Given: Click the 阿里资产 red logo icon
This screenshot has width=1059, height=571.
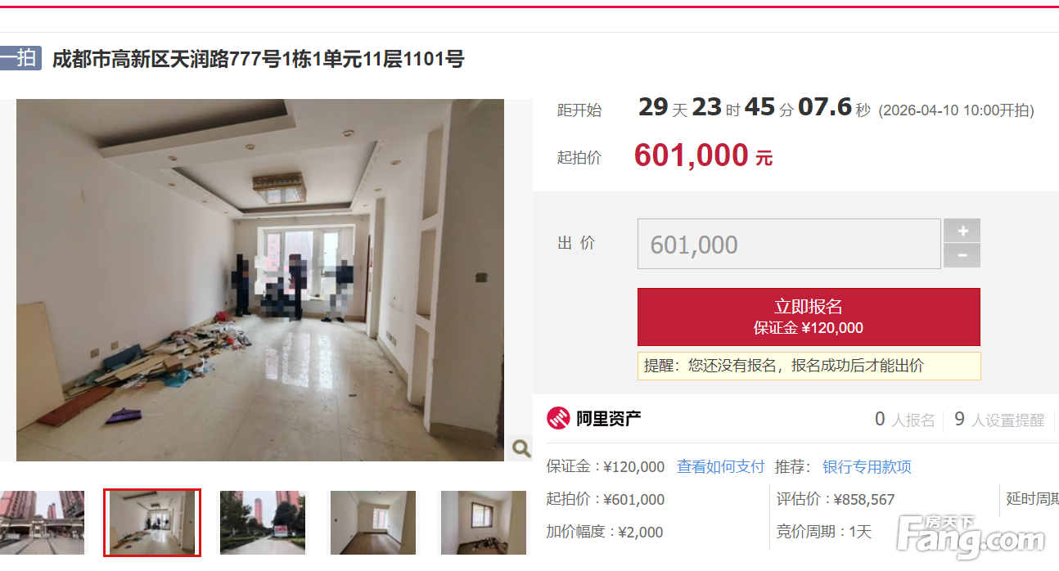Looking at the screenshot, I should pyautogui.click(x=558, y=419).
